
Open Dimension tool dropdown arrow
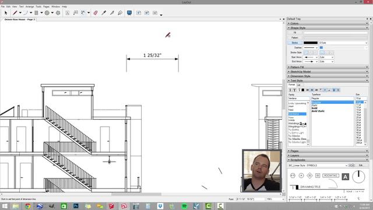(89, 13)
